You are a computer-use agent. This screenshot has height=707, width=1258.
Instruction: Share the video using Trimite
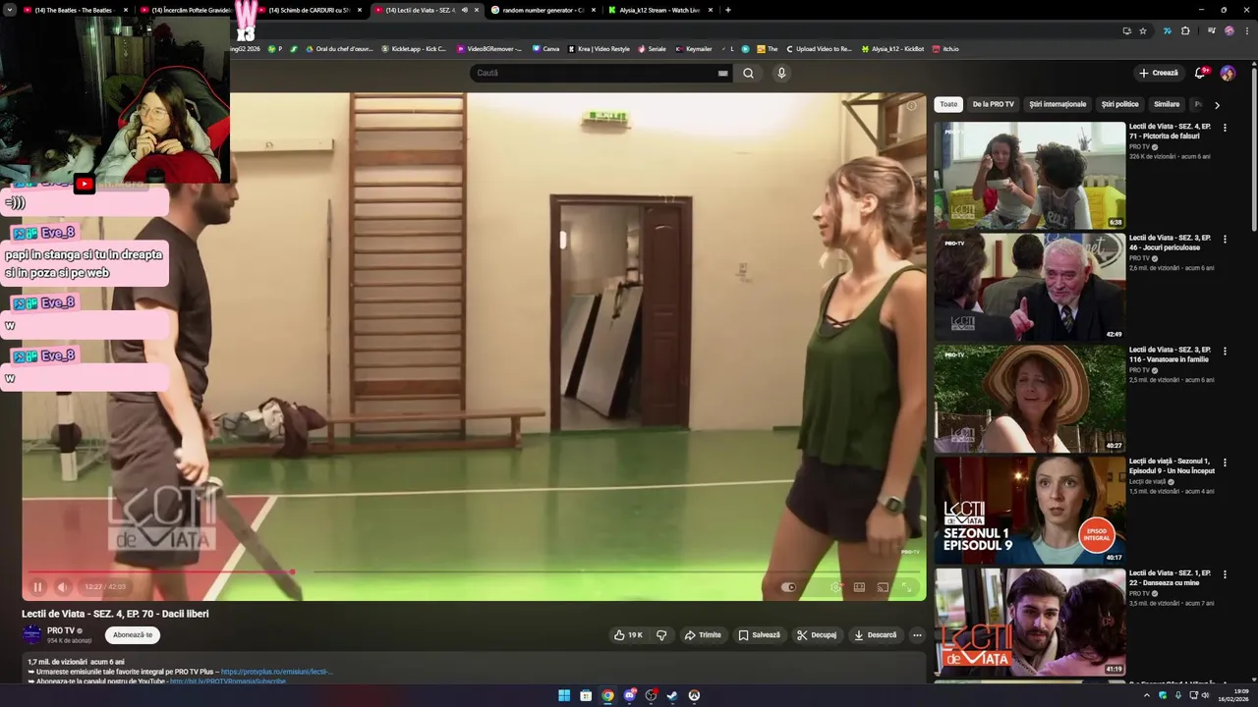coord(703,635)
